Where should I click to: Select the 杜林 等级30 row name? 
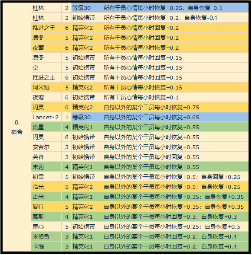(x=46, y=8)
